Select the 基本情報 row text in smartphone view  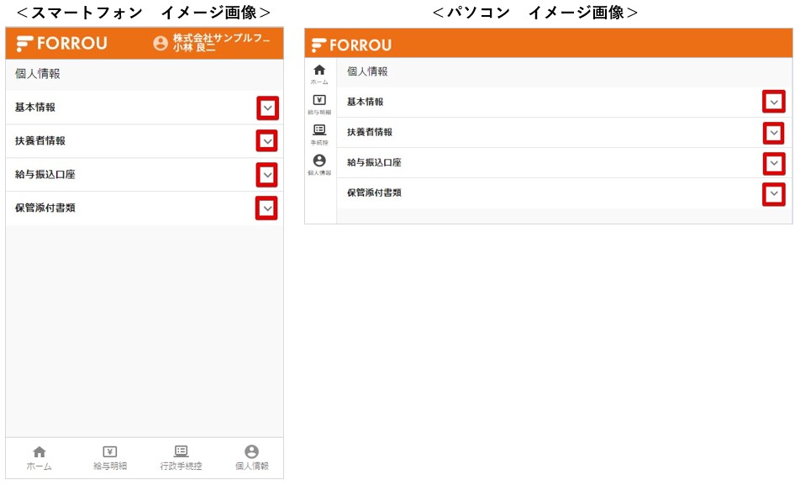pos(35,108)
